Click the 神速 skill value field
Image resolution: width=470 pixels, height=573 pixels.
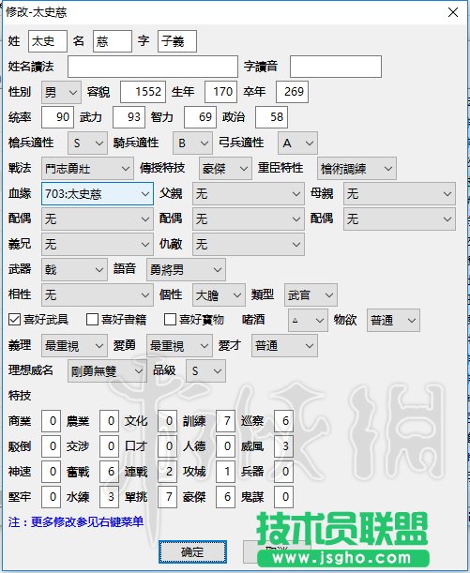coord(52,472)
